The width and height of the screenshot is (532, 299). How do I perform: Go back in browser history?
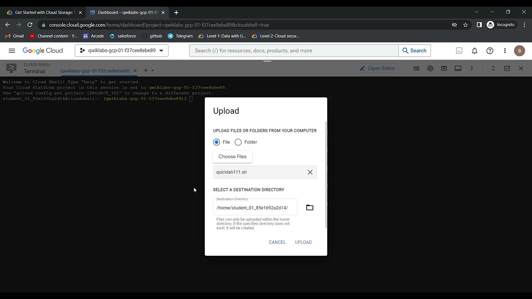[7, 25]
